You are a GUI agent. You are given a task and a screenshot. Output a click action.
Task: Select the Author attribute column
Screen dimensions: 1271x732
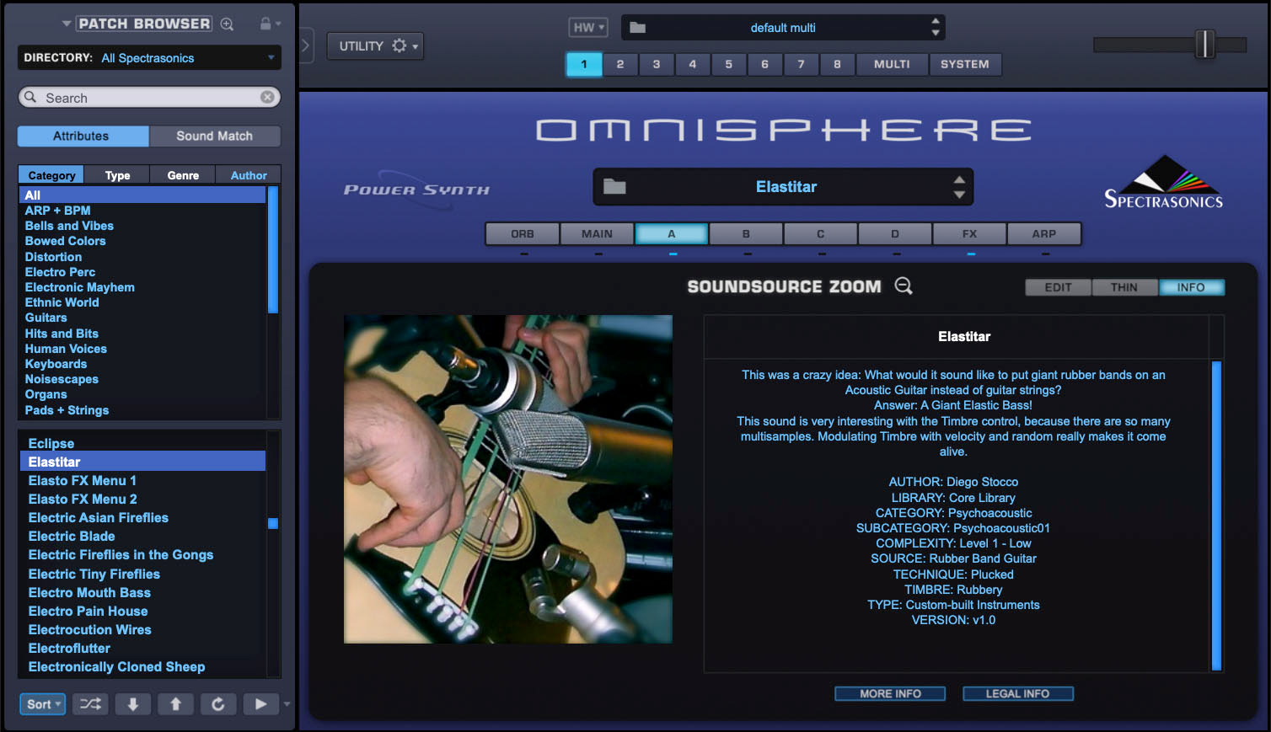pos(249,175)
